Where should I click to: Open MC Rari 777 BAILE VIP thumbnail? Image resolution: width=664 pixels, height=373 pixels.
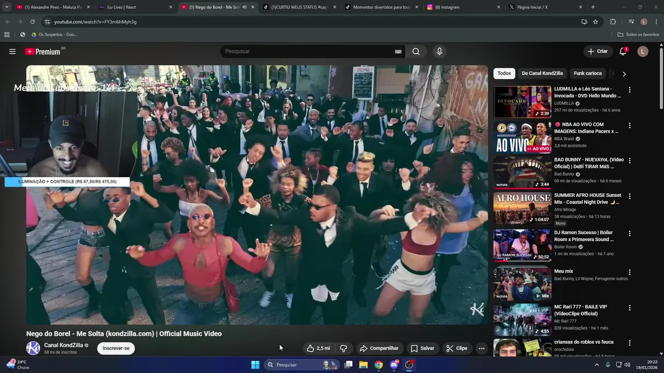pyautogui.click(x=522, y=320)
